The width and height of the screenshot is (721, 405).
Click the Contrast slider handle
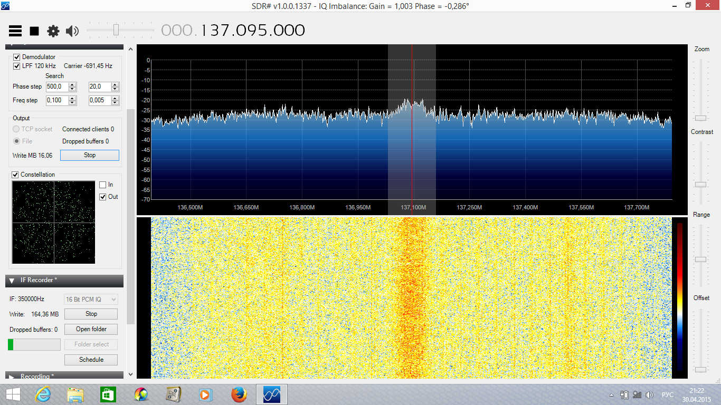(x=700, y=184)
